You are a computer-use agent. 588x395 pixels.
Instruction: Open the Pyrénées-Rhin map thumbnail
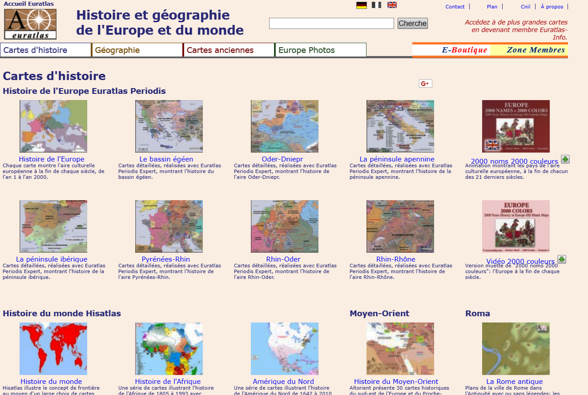[169, 226]
